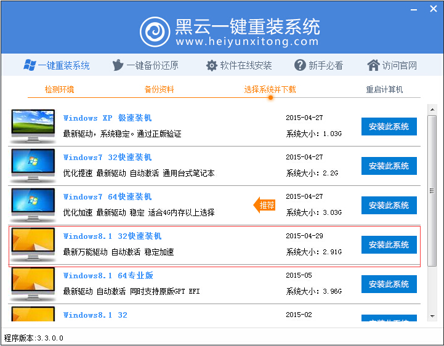The image size is (444, 346).
Task: Open the Windows8.1 32快速装机 title link
Action: 112,236
